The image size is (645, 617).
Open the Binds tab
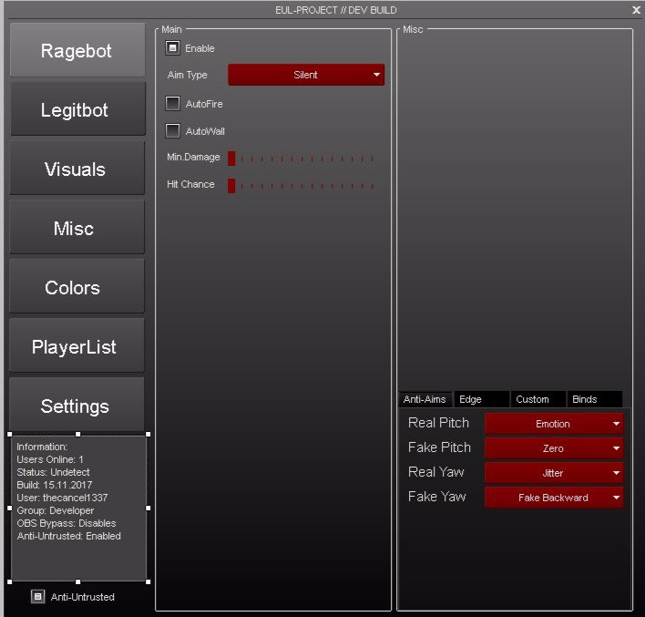[595, 399]
